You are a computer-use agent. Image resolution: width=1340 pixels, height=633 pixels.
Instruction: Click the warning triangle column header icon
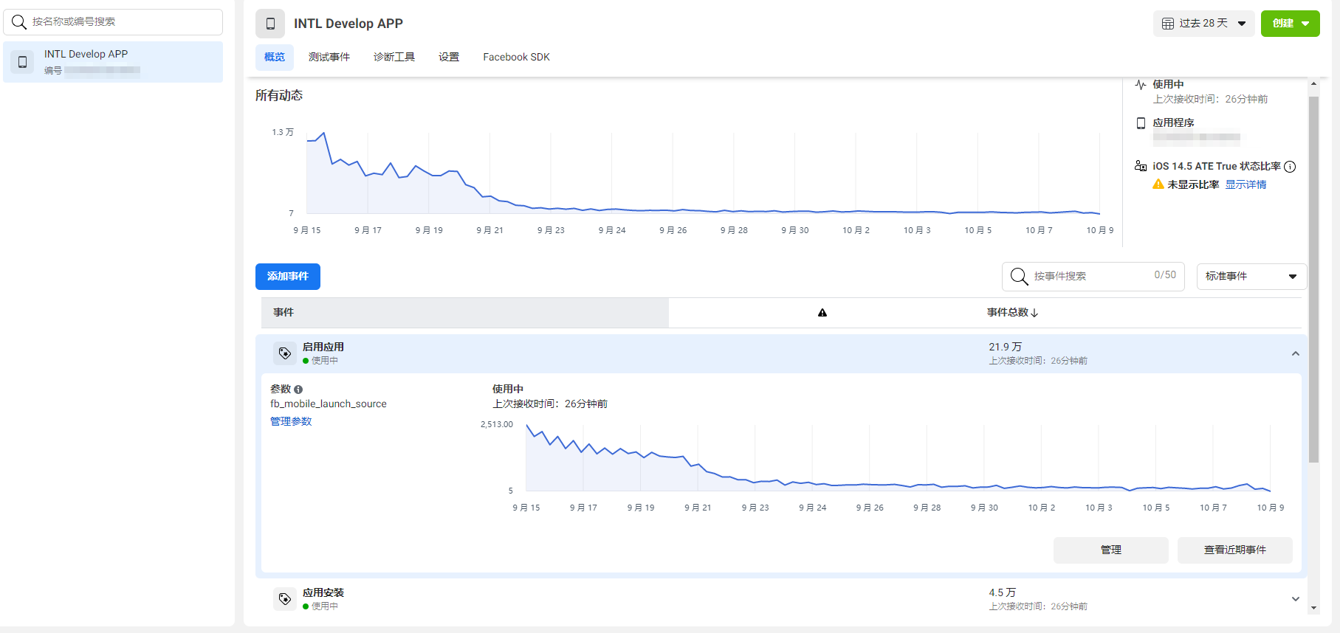(822, 313)
